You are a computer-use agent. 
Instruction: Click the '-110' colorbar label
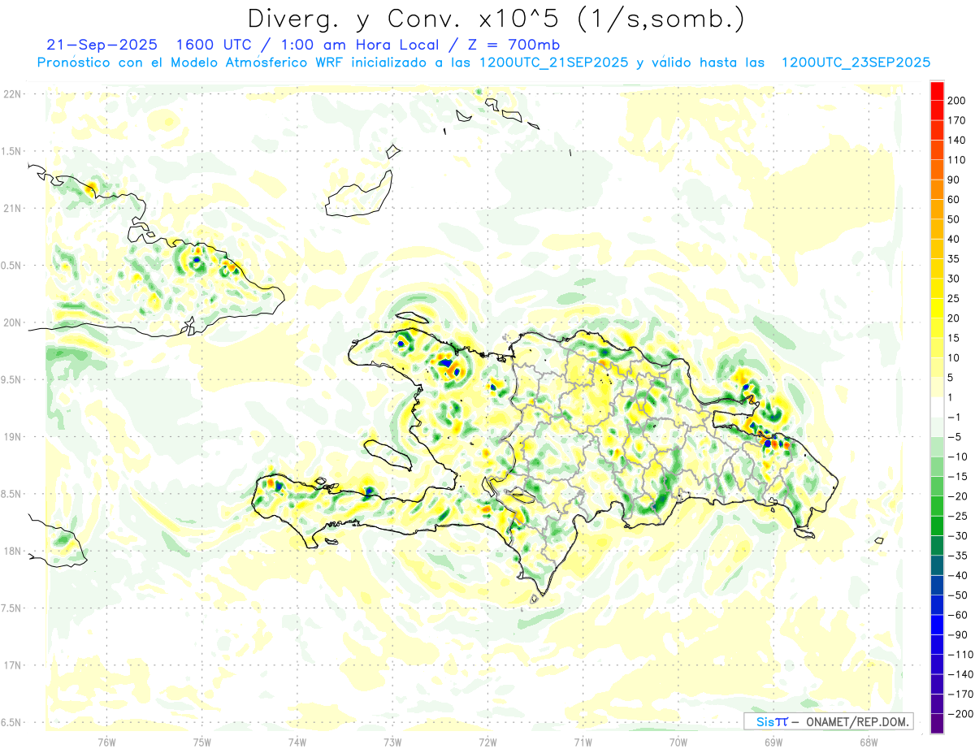click(x=961, y=655)
